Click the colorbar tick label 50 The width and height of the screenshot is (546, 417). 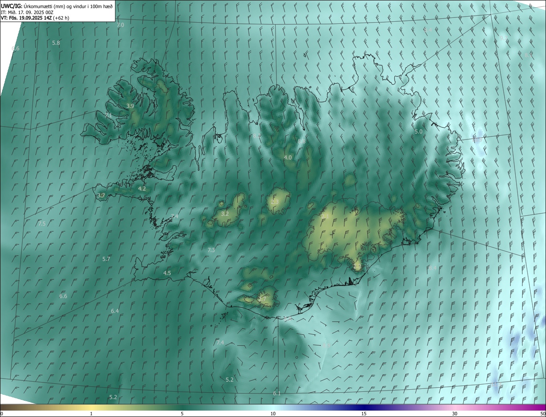543,414
